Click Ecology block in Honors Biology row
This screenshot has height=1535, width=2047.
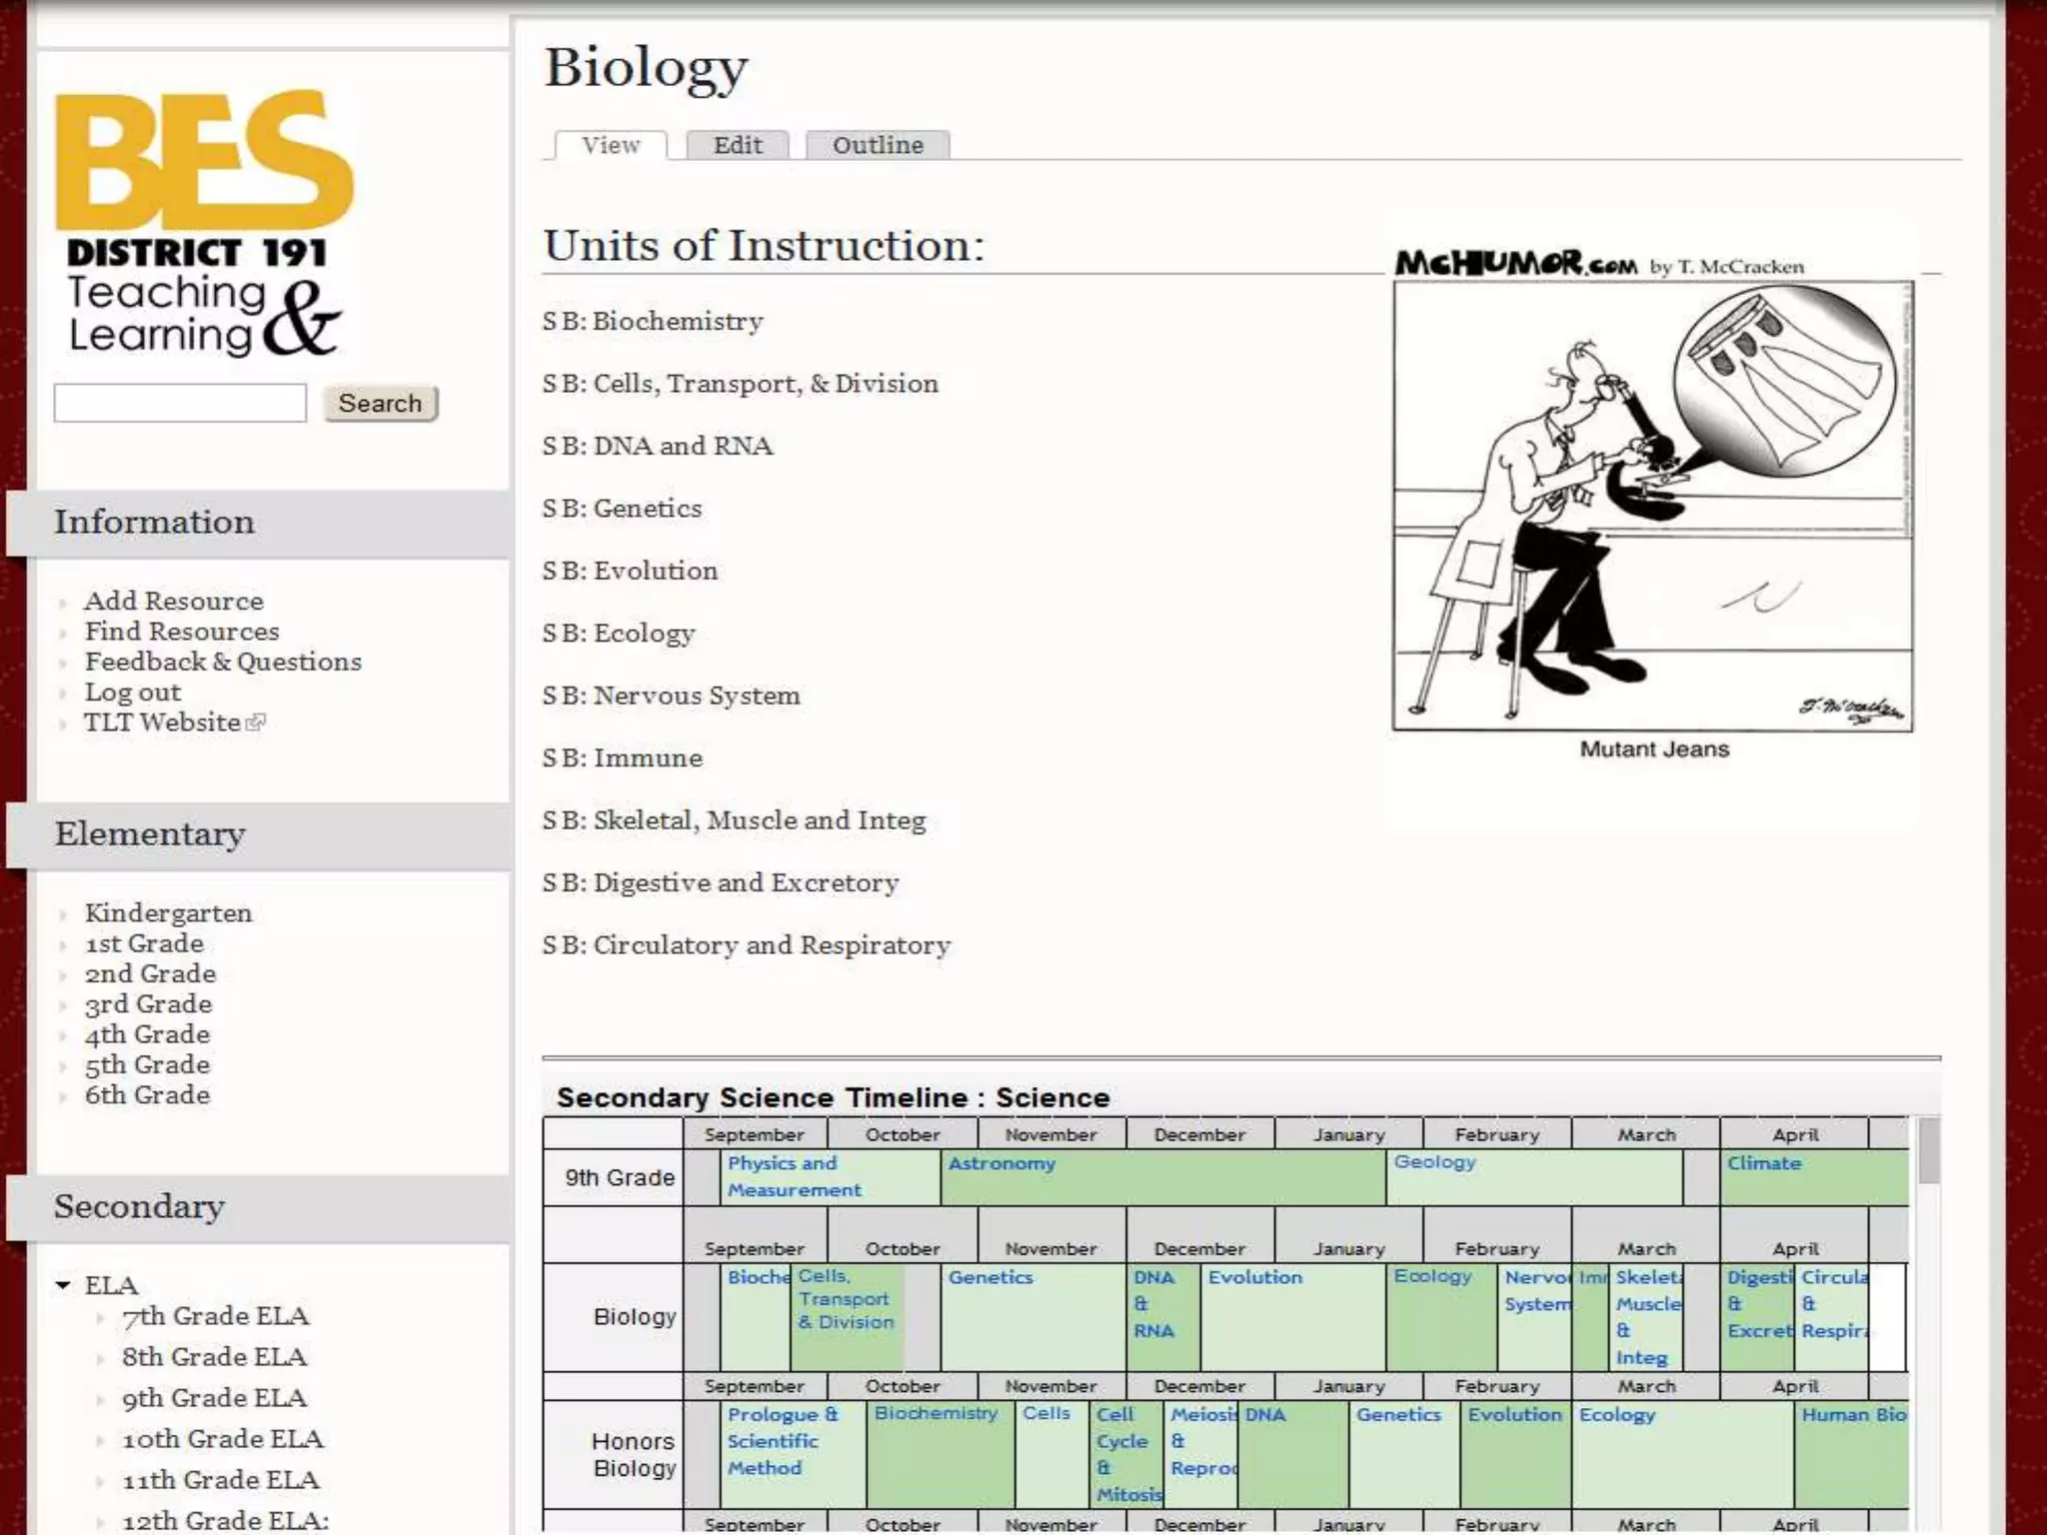click(x=1616, y=1415)
